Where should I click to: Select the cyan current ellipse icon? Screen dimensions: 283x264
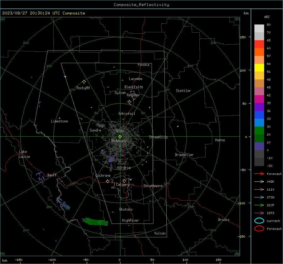(x=259, y=221)
